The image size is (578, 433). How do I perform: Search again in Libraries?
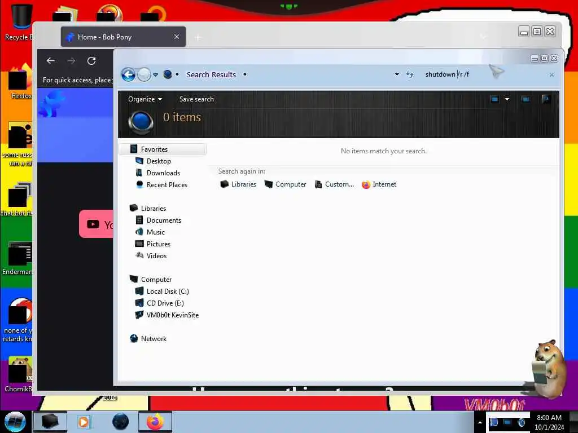click(238, 184)
